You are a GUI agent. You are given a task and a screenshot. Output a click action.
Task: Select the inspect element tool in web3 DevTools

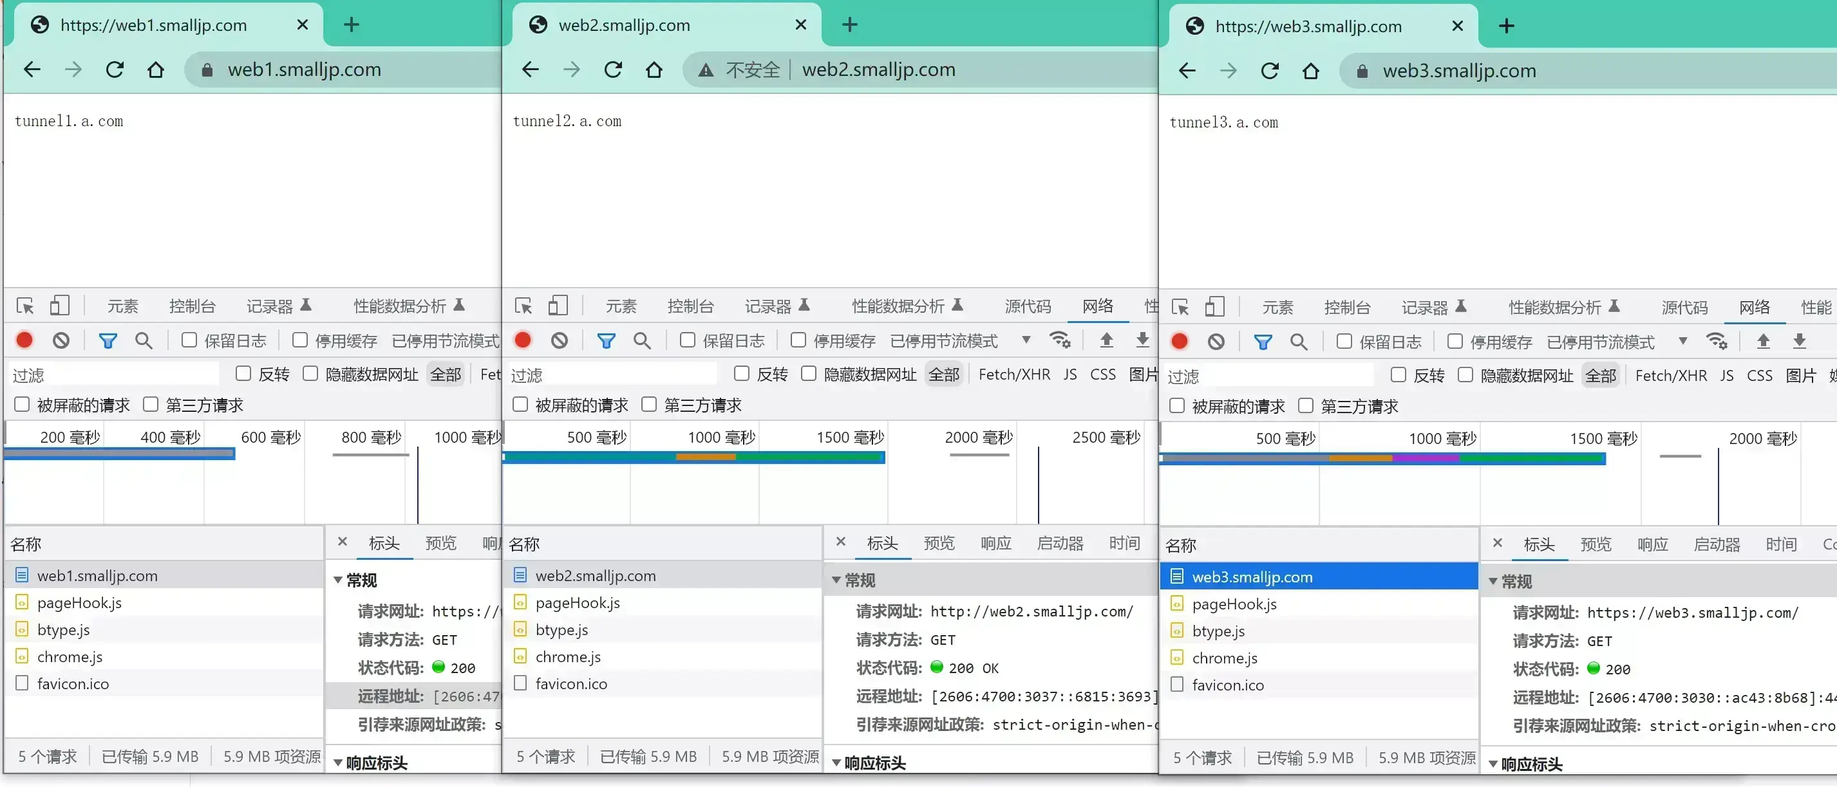(1180, 307)
